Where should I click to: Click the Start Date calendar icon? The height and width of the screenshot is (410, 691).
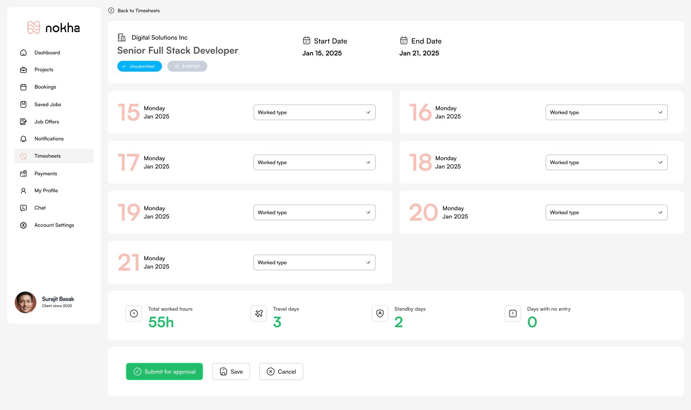coord(306,41)
